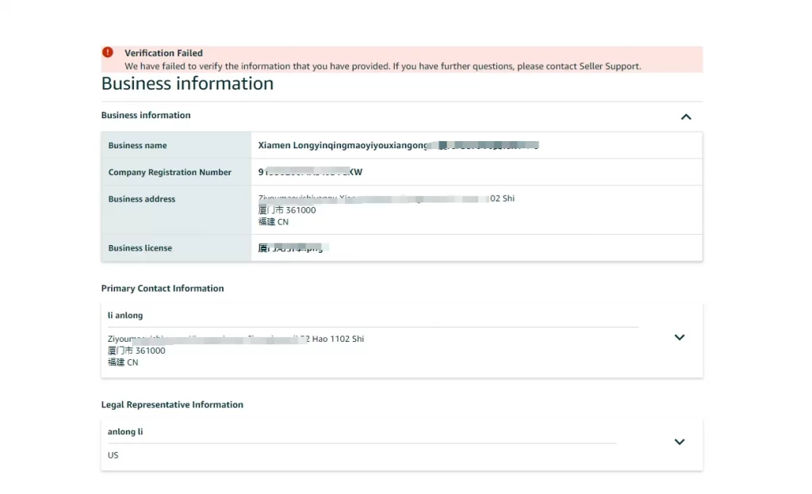Expand the anlong li legal representative details
This screenshot has width=812, height=494.
click(x=679, y=442)
